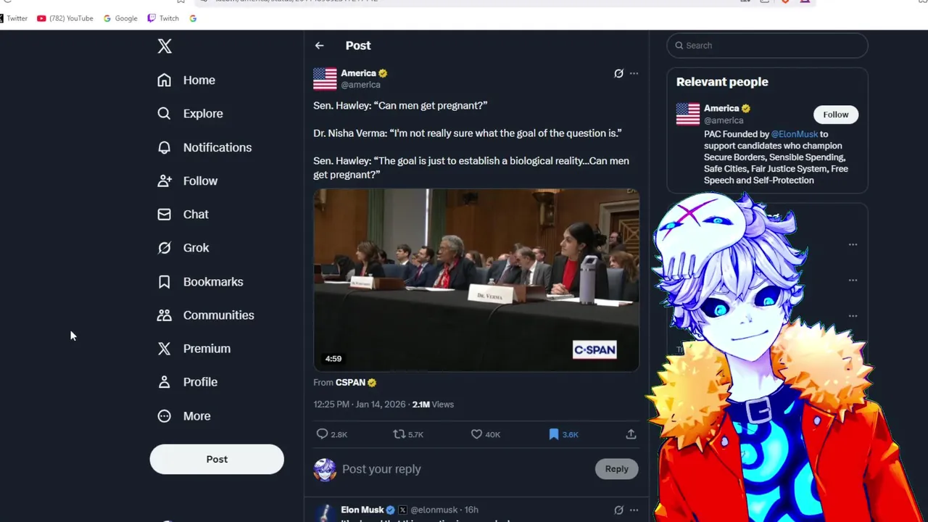Image resolution: width=928 pixels, height=522 pixels.
Task: Open the Twitter browser bookmark
Action: 14,18
